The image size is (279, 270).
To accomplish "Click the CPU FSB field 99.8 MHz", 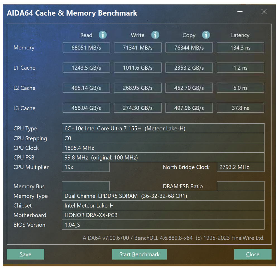I will pyautogui.click(x=163, y=157).
